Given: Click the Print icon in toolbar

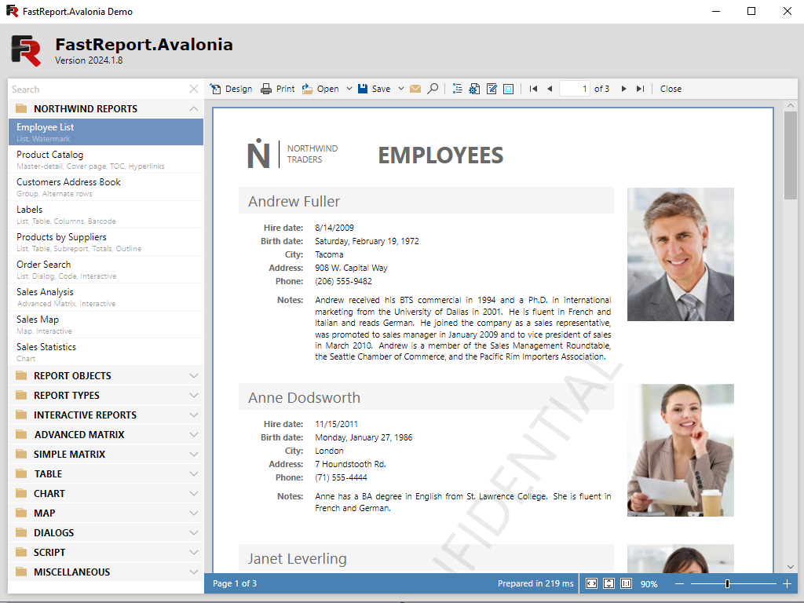Looking at the screenshot, I should [x=277, y=89].
